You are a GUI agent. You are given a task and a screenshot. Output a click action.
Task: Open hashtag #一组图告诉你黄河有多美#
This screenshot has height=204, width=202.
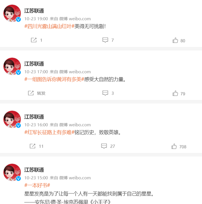(x=54, y=79)
